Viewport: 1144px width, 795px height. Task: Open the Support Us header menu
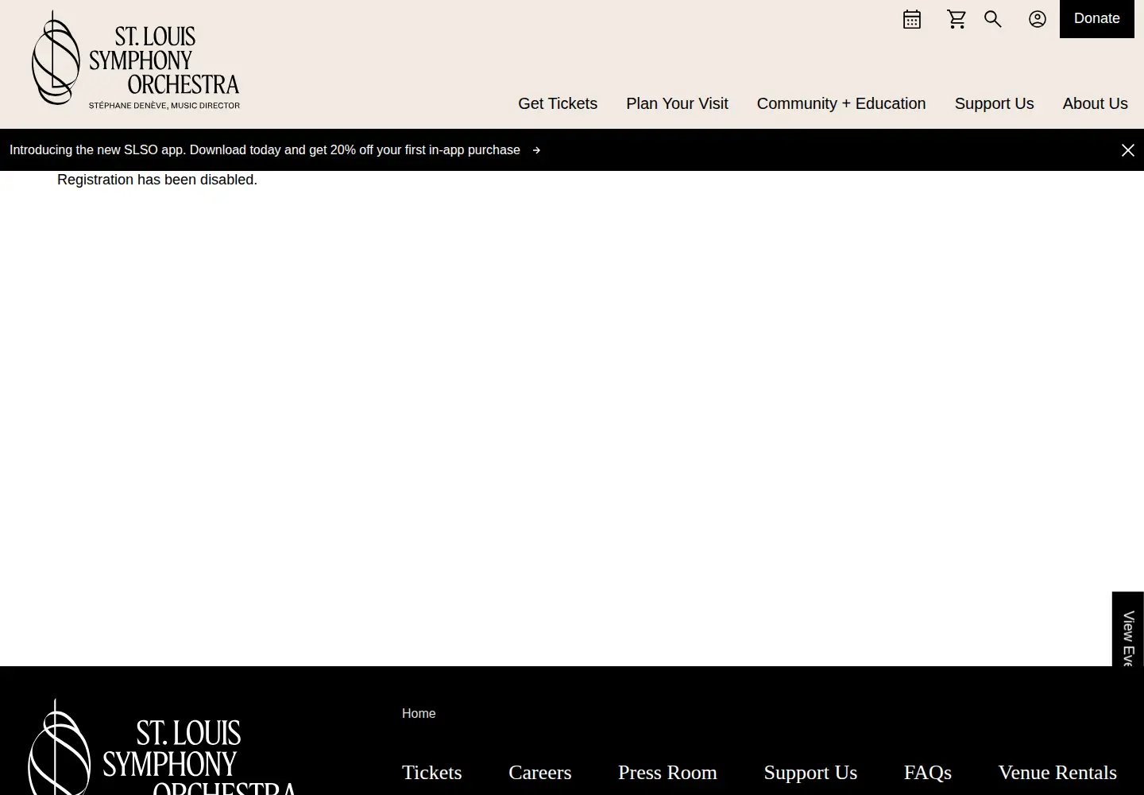[x=994, y=103]
